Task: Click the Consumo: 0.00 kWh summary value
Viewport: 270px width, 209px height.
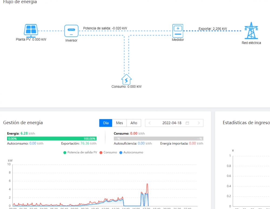Action: (129, 133)
